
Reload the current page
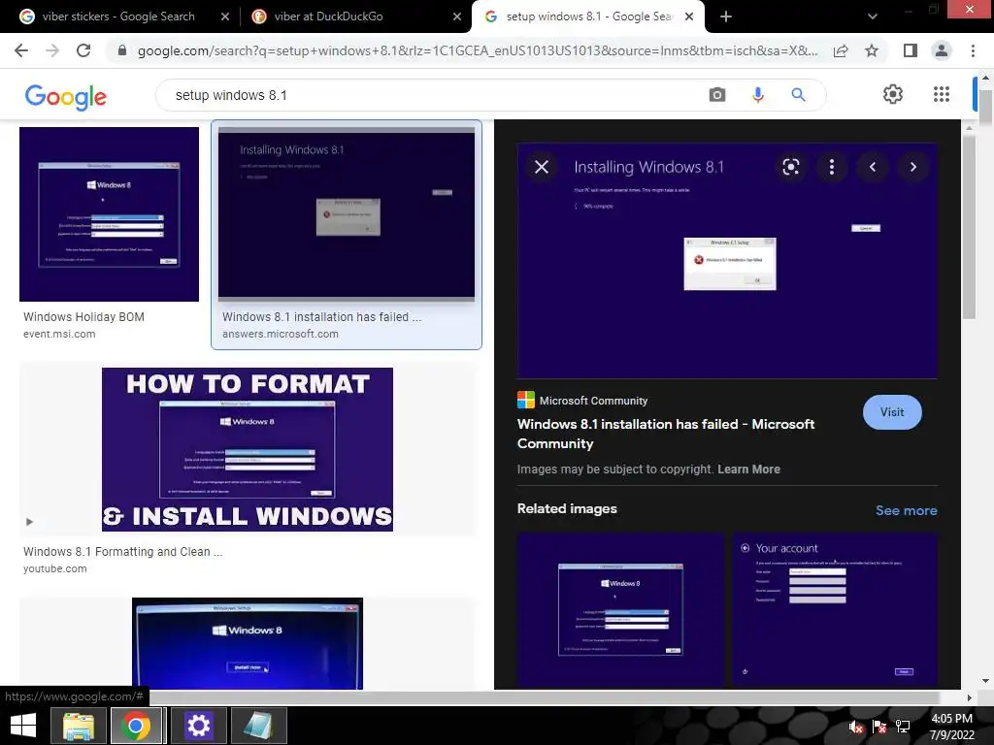click(x=83, y=50)
